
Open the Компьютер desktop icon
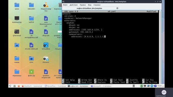tap(17, 18)
